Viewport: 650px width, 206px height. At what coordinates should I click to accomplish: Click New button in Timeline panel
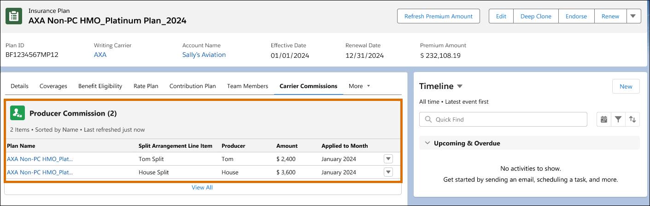[626, 86]
